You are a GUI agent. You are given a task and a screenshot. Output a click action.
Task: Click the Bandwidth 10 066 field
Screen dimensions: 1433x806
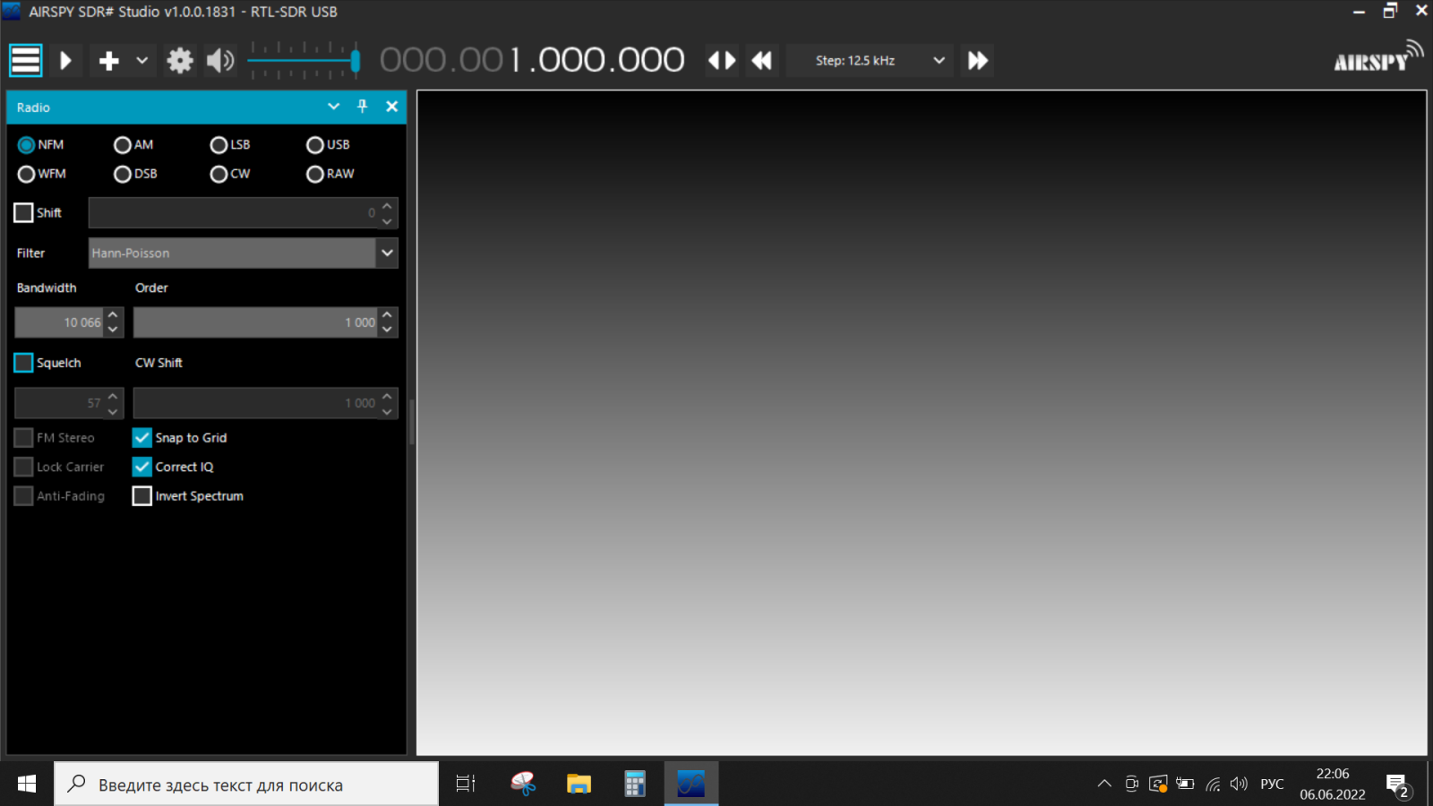tap(59, 322)
